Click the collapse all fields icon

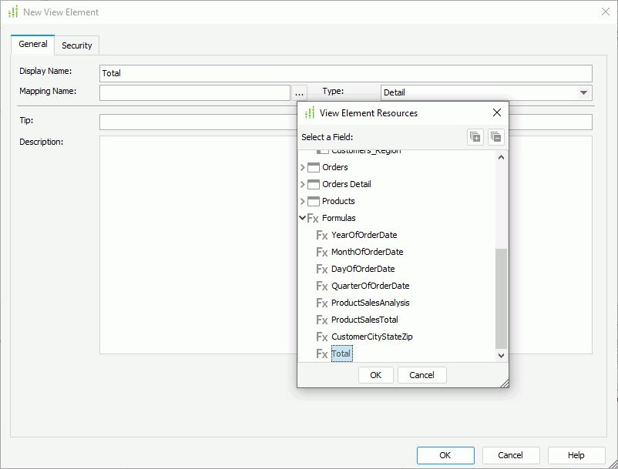point(496,136)
